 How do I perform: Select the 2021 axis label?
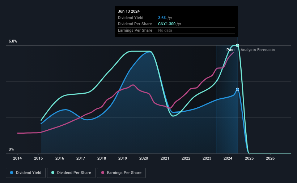[x=165, y=158]
